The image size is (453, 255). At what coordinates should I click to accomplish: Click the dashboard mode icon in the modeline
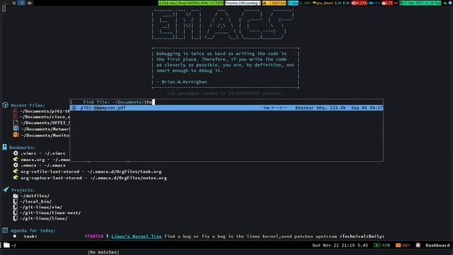tap(418, 245)
